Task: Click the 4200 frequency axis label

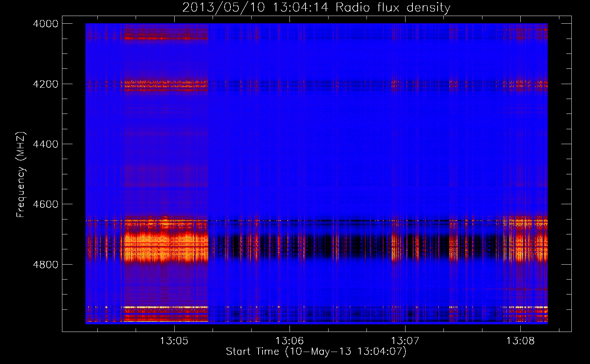Action: [46, 84]
